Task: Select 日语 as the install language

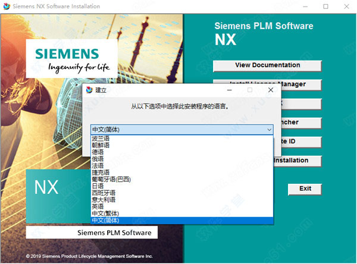Action: pyautogui.click(x=98, y=186)
